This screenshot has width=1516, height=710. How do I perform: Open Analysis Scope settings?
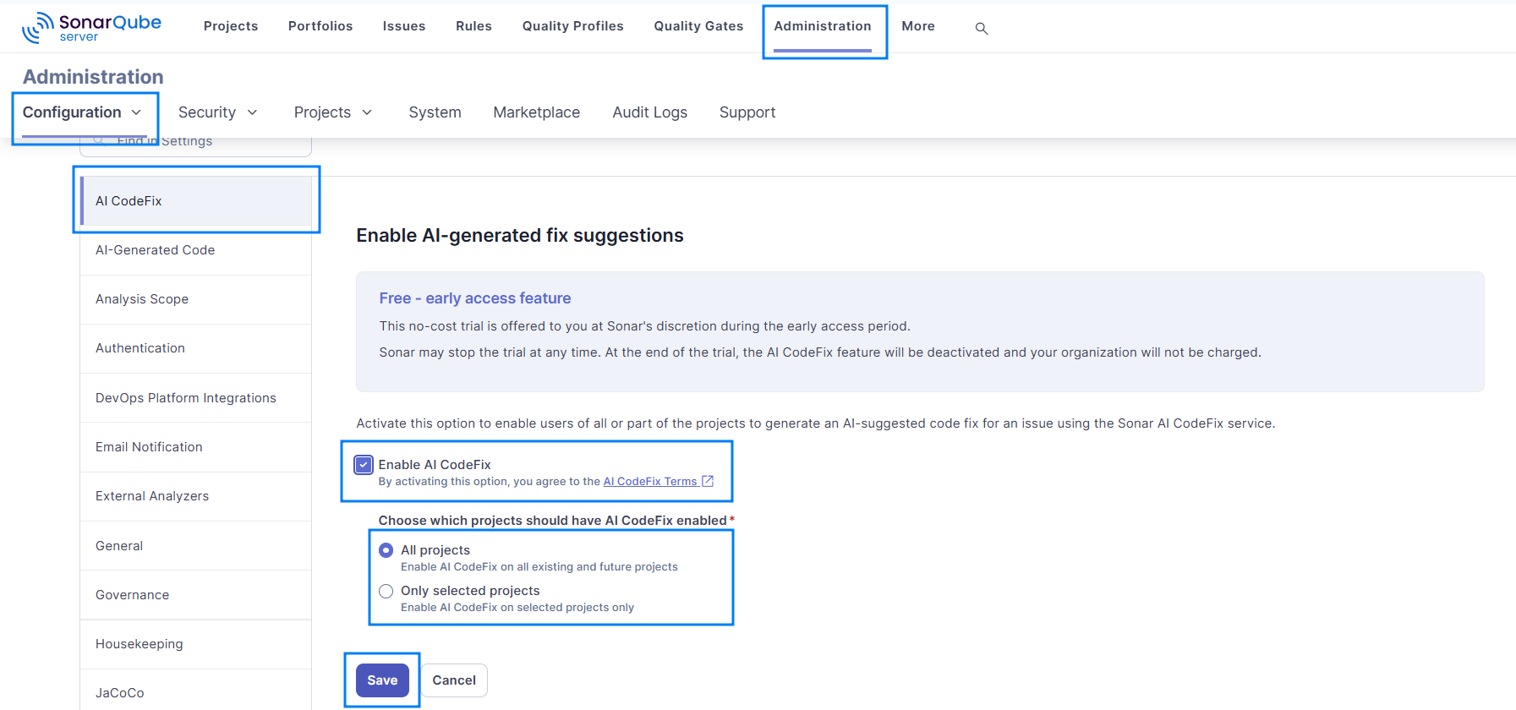point(196,299)
